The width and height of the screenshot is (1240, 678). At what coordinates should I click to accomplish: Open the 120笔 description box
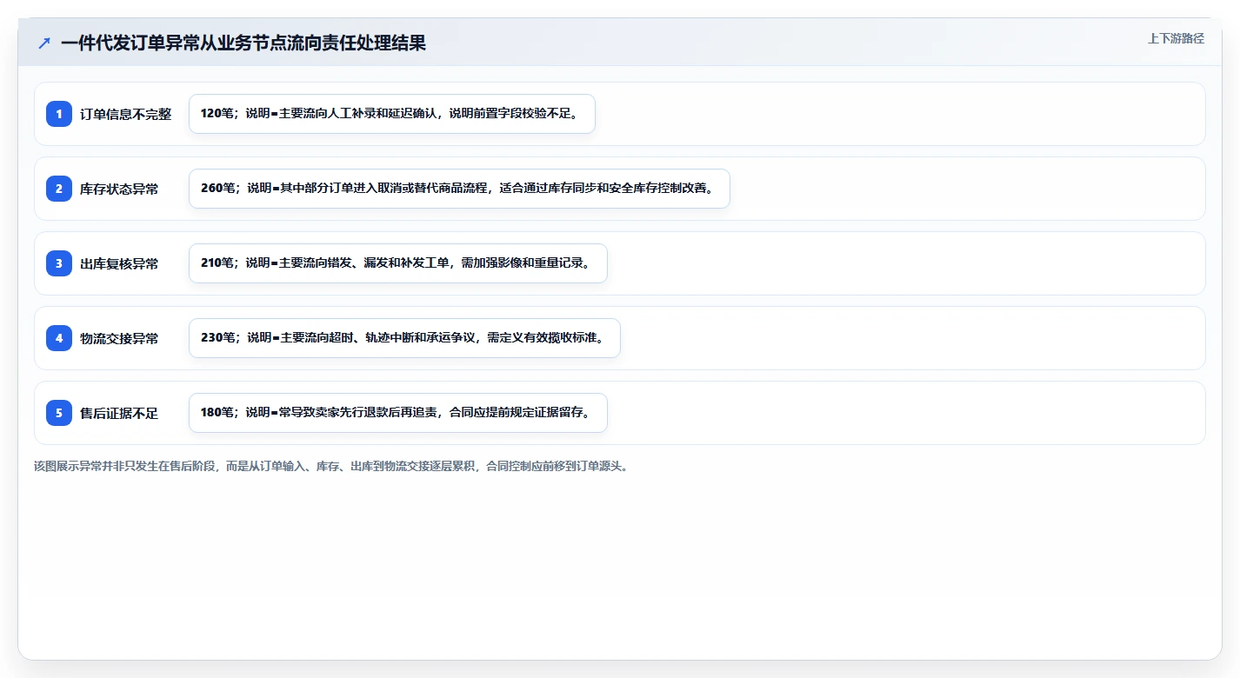click(392, 114)
